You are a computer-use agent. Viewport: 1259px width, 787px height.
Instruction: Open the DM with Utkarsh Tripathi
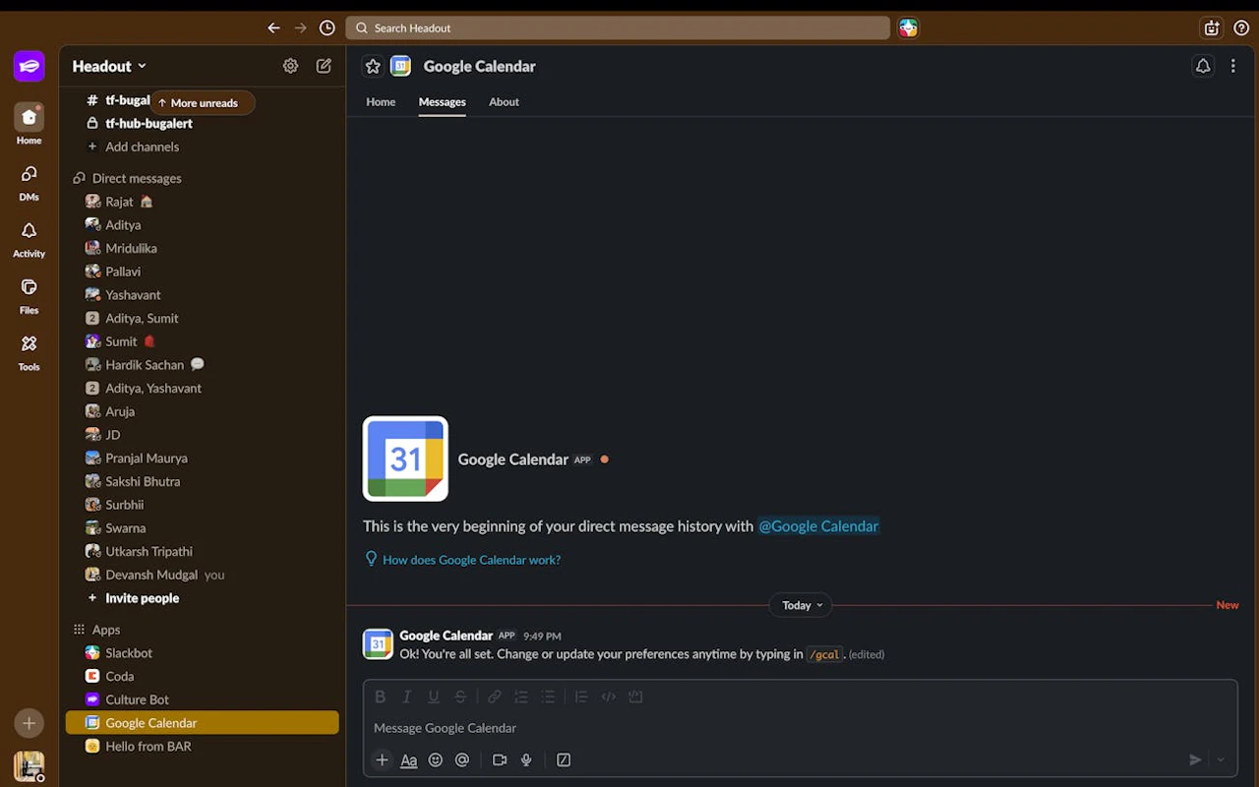point(202,551)
